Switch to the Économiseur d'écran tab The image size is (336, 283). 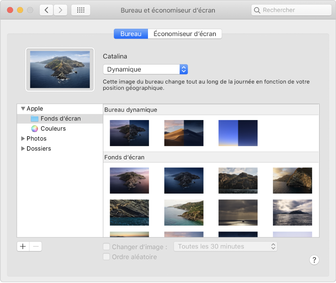click(x=185, y=34)
